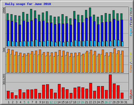Click green weekend day label 13
Viewport: 134px width, 105px height.
point(55,102)
